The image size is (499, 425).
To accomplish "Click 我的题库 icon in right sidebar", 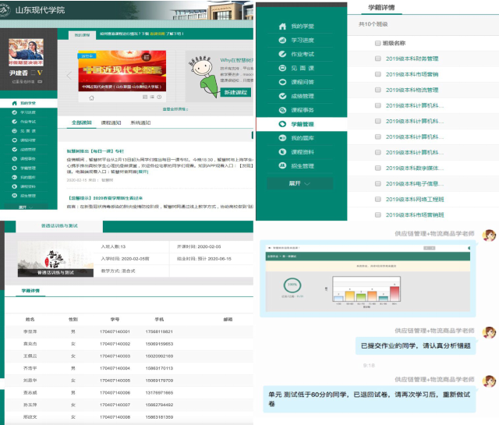I will click(282, 138).
